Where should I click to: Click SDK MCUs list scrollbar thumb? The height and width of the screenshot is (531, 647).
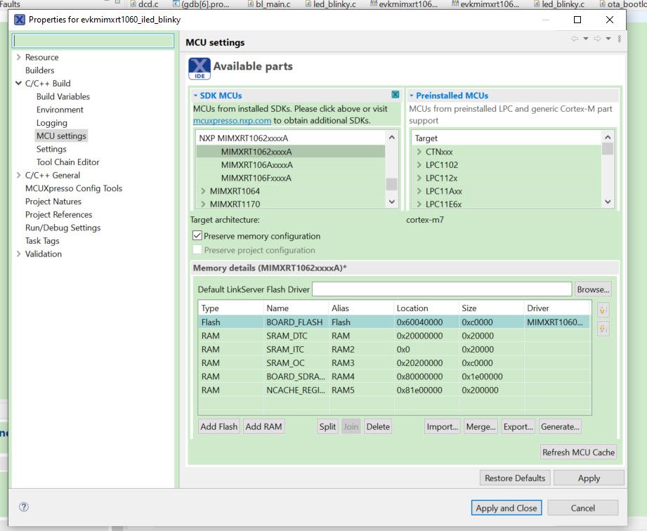point(391,184)
